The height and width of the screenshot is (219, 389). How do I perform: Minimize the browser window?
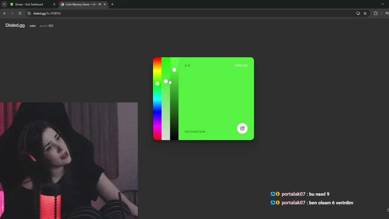pos(383,4)
